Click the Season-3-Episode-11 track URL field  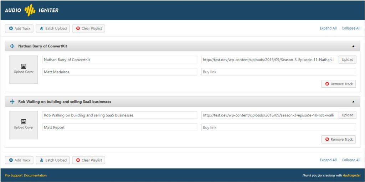(x=270, y=59)
